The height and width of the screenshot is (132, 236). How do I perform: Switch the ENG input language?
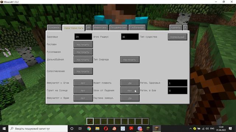point(212,129)
